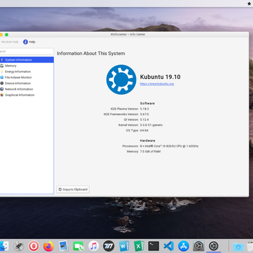Launch Visual Studio Code from dock

coord(169,246)
